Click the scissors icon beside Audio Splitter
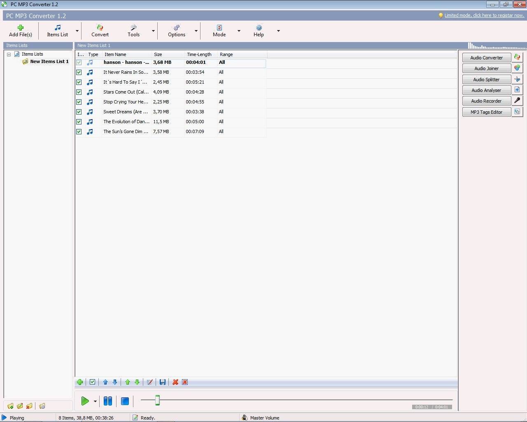The height and width of the screenshot is (422, 527). point(517,79)
